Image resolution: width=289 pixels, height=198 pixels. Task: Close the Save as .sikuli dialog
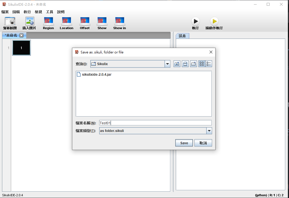[x=211, y=52]
